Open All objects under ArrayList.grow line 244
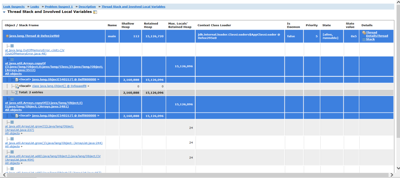400x178 pixels. click(12, 146)
